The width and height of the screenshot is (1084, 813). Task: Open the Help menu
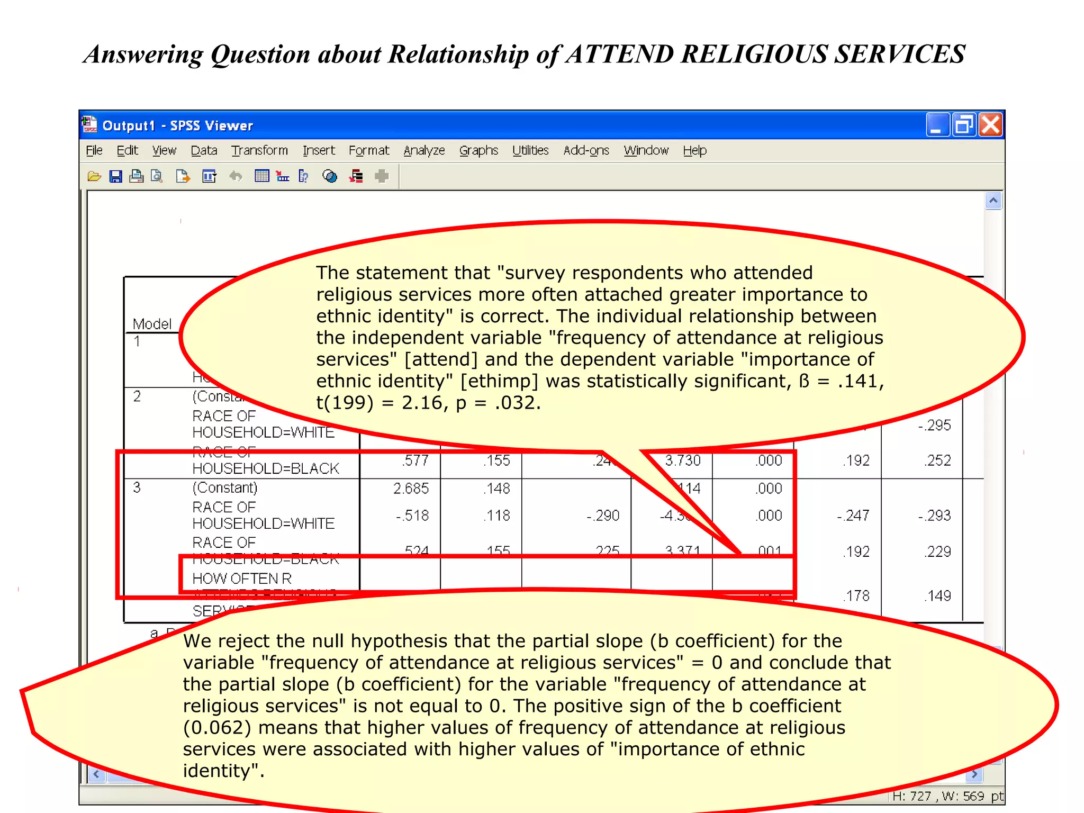pos(694,150)
